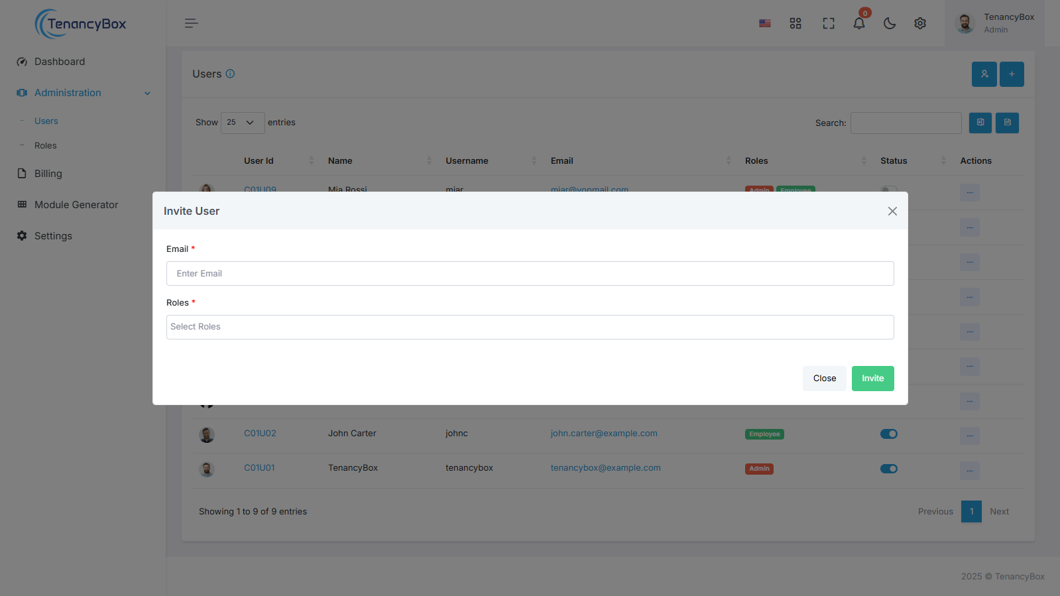Open the language flag selector
Screen dimensions: 1060x596
tap(764, 23)
